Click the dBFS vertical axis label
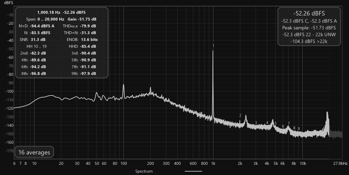This screenshot has width=349, height=175. click(x=9, y=3)
